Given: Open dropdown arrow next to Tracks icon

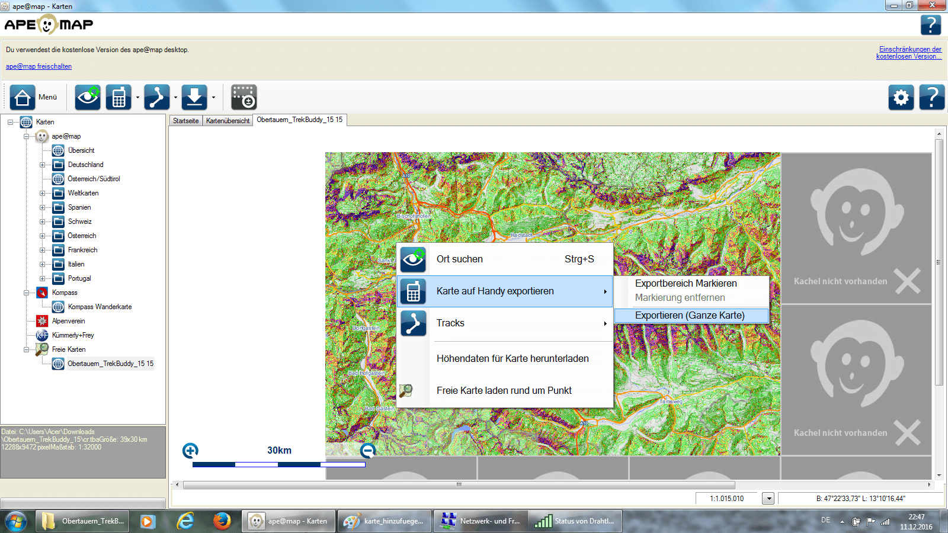Looking at the screenshot, I should [x=175, y=98].
